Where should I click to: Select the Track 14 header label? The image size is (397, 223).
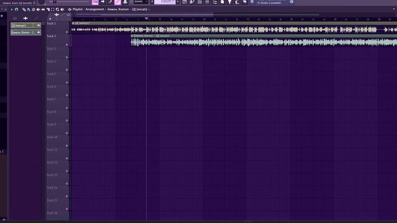coord(52,188)
